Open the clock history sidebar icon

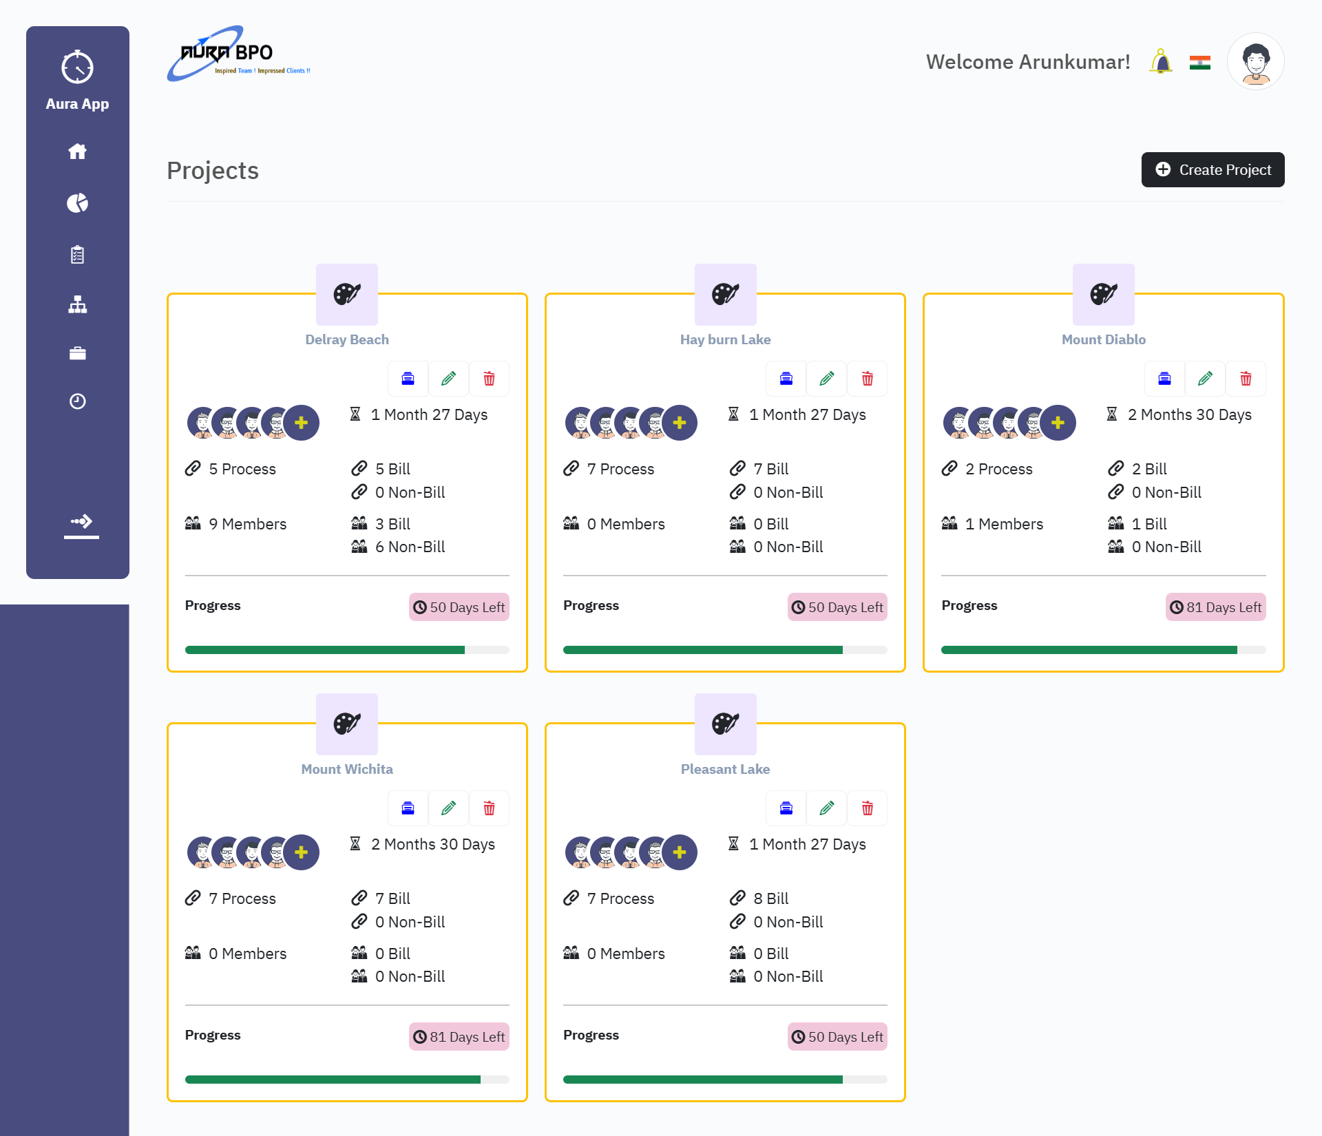pos(77,401)
